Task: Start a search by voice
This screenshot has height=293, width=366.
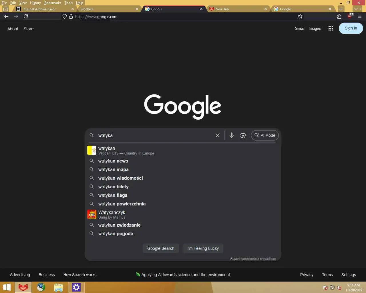Action: pyautogui.click(x=232, y=135)
